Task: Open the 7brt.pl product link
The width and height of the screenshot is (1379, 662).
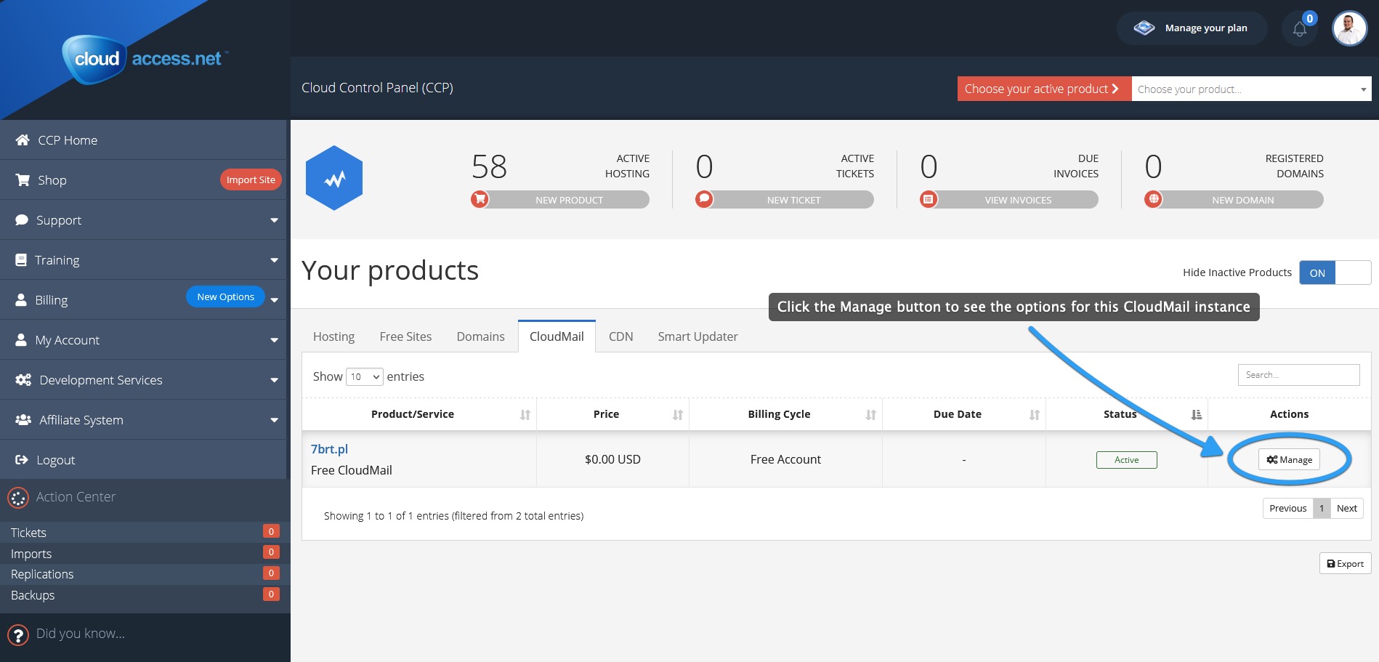Action: click(329, 449)
